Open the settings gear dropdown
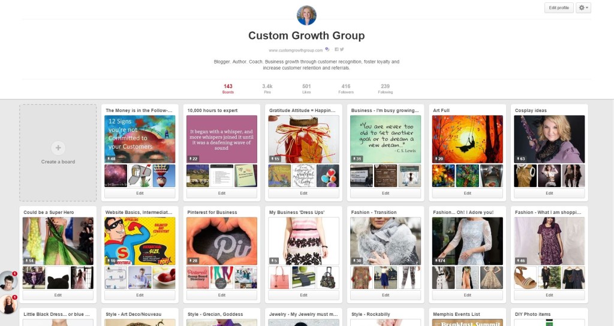The width and height of the screenshot is (614, 326). pos(583,8)
